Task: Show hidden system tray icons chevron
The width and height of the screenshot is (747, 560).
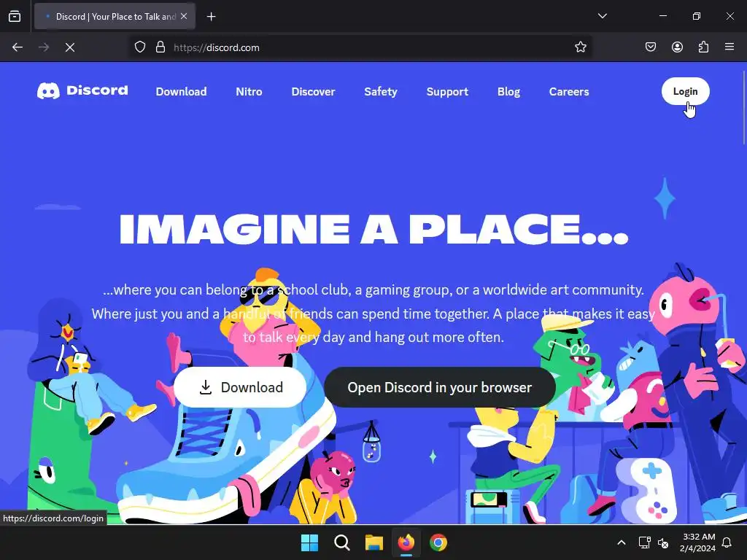Action: click(622, 542)
